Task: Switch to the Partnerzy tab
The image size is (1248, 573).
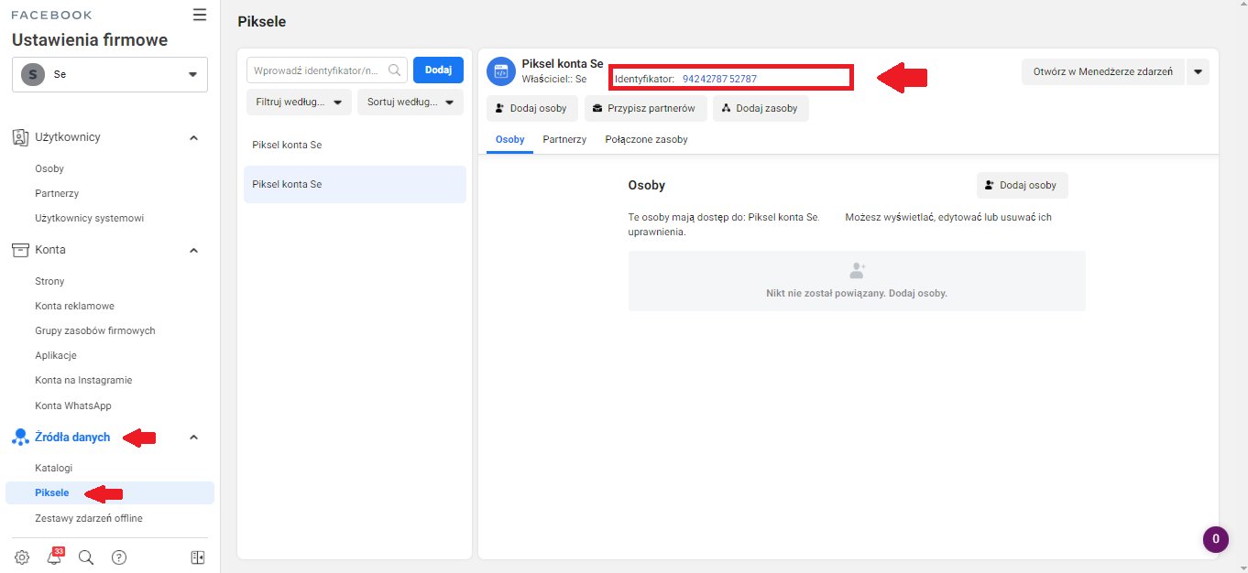Action: 564,139
